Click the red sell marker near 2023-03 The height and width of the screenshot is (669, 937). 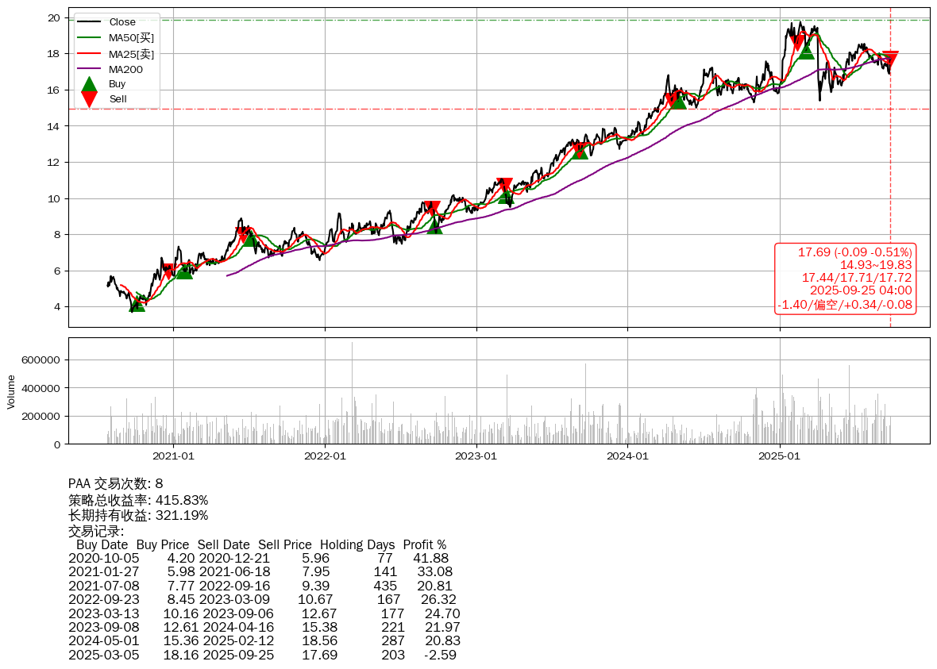tap(504, 186)
